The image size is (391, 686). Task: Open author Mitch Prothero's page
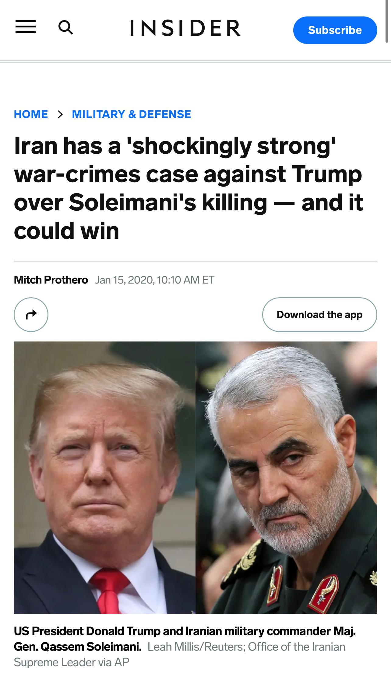click(51, 280)
